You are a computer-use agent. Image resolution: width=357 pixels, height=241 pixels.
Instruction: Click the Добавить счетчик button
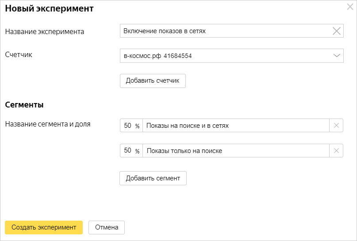coord(153,81)
